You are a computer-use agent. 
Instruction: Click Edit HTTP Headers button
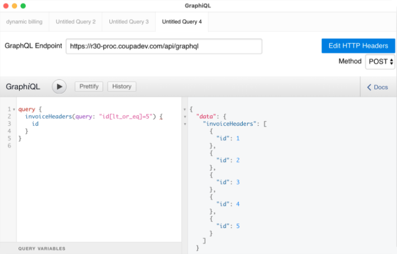358,46
